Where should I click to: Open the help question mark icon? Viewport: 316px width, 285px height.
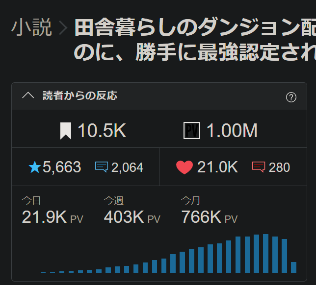291,97
